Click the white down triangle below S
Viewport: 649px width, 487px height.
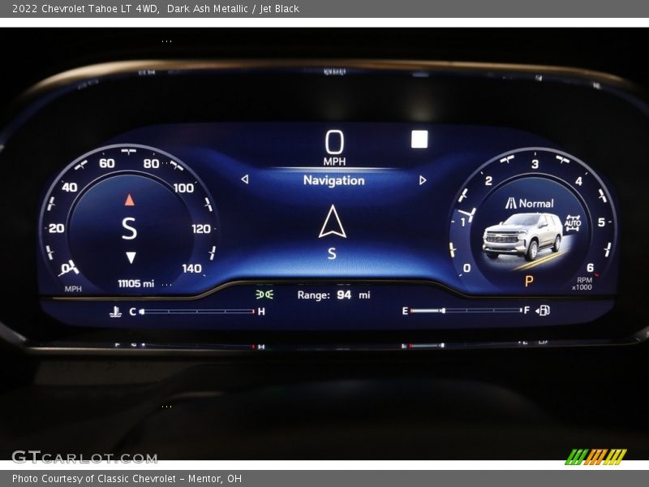pyautogui.click(x=131, y=257)
